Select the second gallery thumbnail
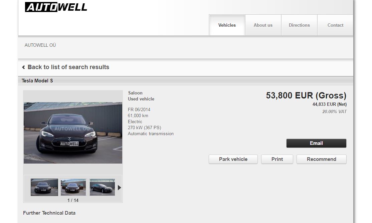372x223 pixels. tap(73, 187)
